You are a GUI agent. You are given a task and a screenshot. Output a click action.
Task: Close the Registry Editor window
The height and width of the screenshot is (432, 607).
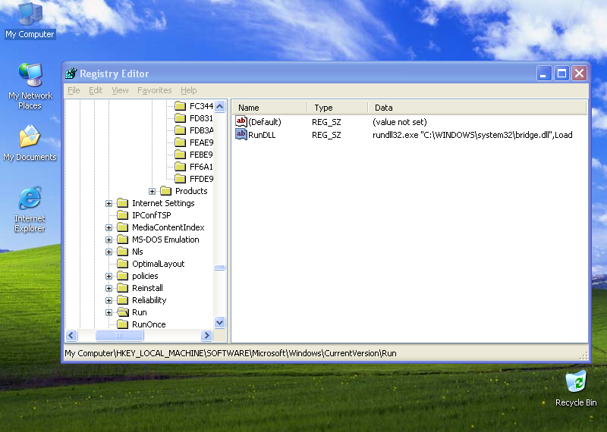(580, 73)
